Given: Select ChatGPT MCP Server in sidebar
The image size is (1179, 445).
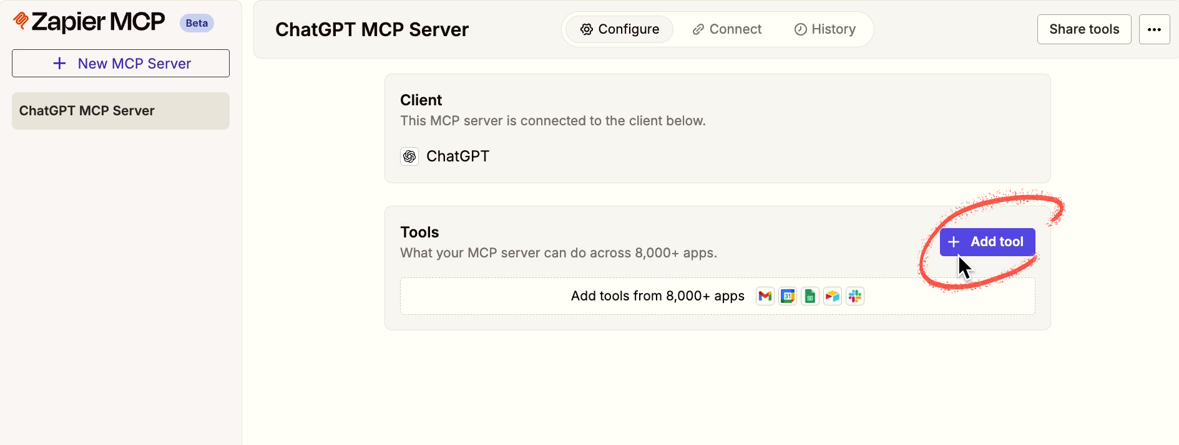Looking at the screenshot, I should click(x=120, y=111).
